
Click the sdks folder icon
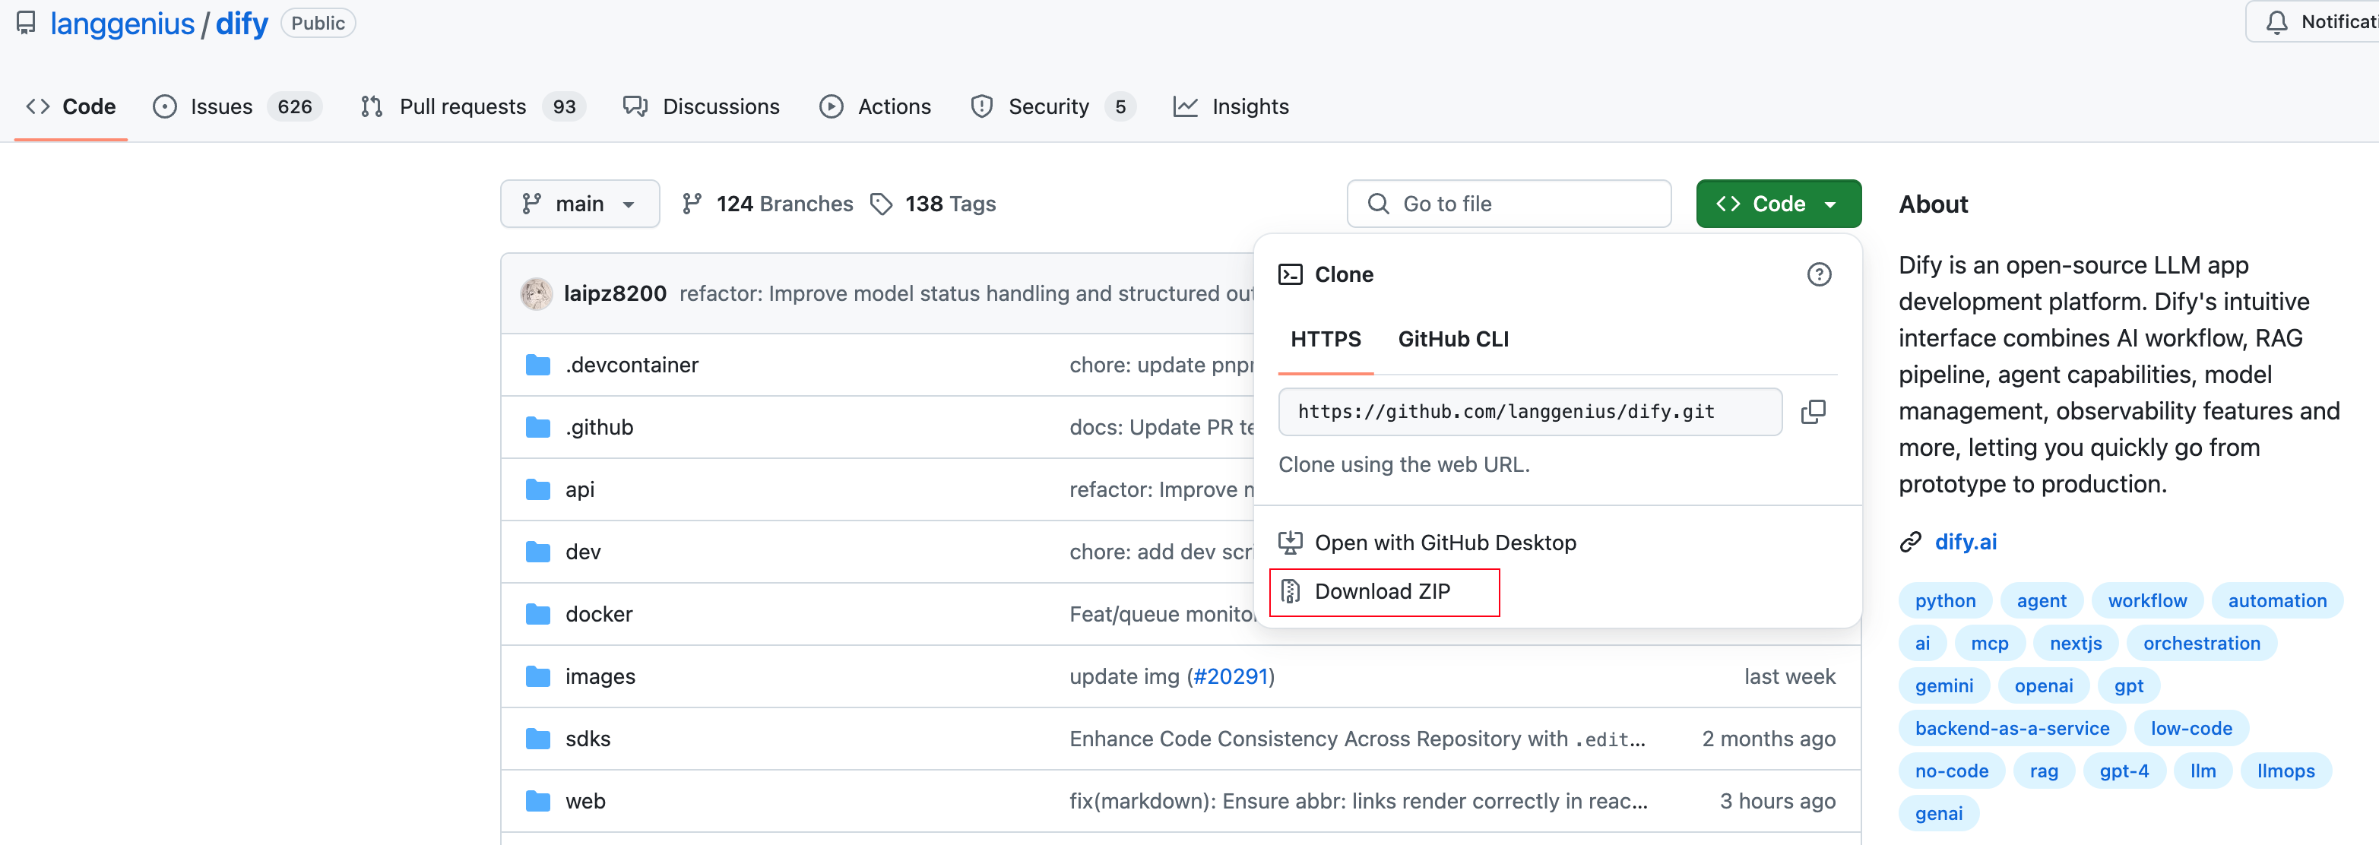pos(537,739)
